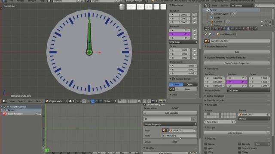This screenshot has height=154, width=275.
Task: Open the Add menu in viewport header
Action: 31,101
